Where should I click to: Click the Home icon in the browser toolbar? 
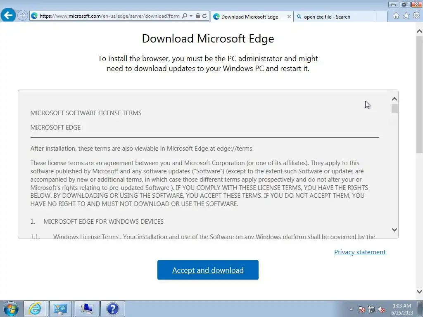tap(396, 16)
